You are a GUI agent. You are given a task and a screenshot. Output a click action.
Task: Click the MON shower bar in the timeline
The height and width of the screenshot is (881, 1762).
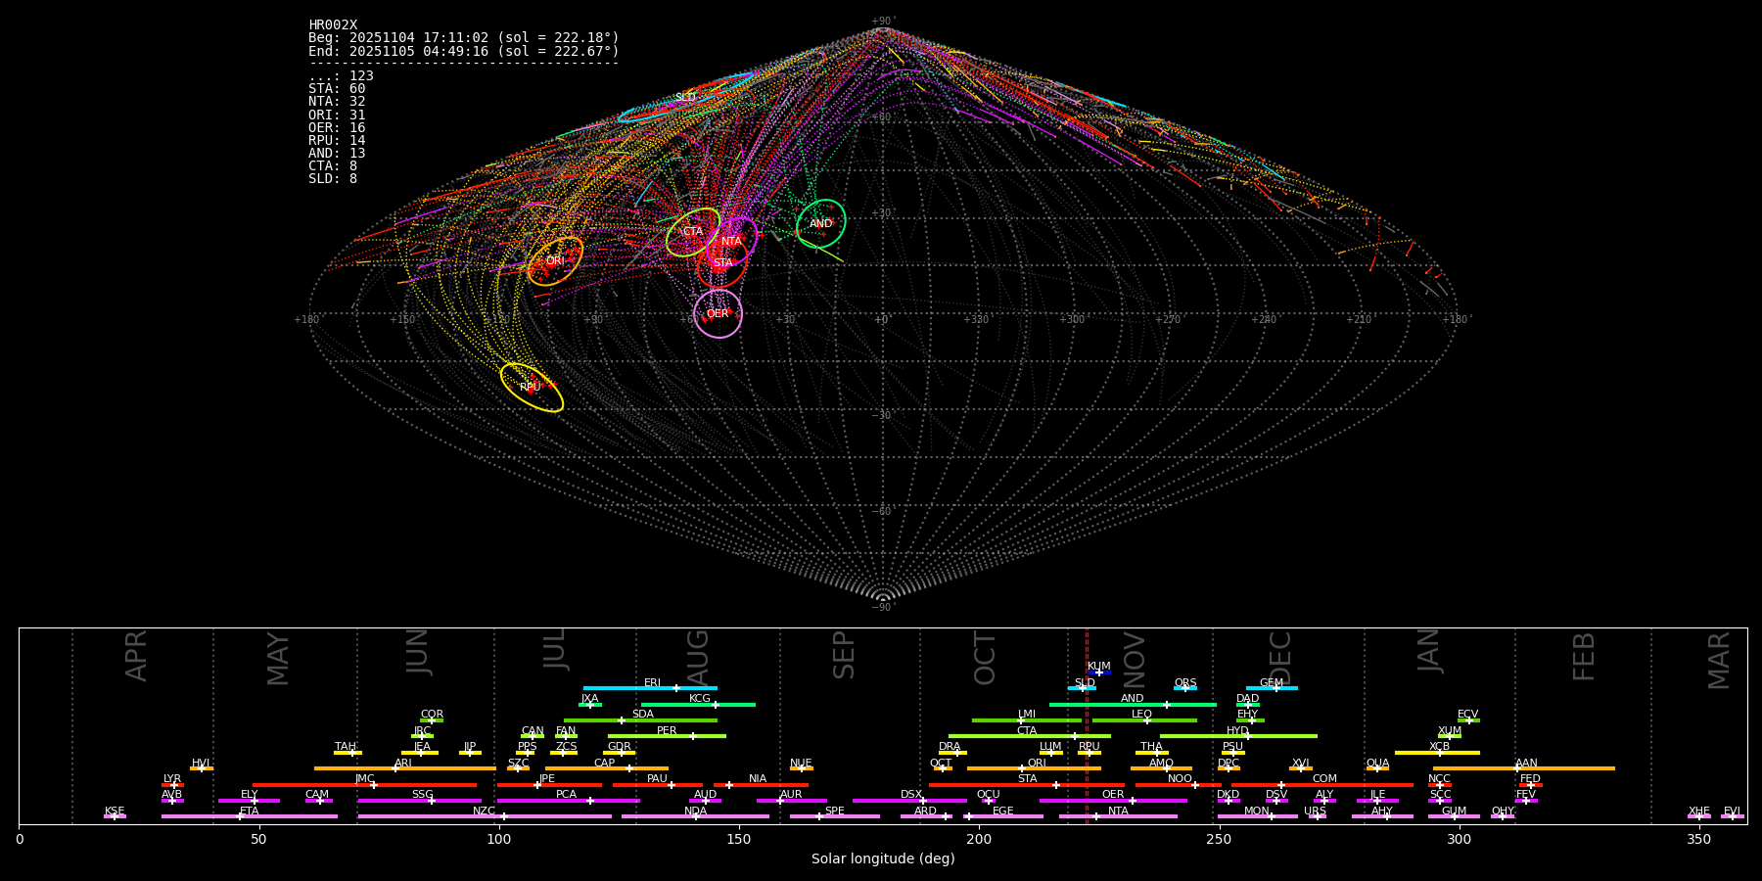point(1258,816)
